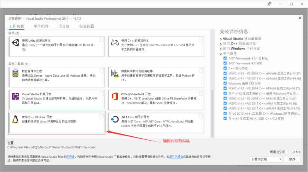Check the Linux development with C++ checkbox
The height and width of the screenshot is (172, 308).
pyautogui.click(x=102, y=116)
